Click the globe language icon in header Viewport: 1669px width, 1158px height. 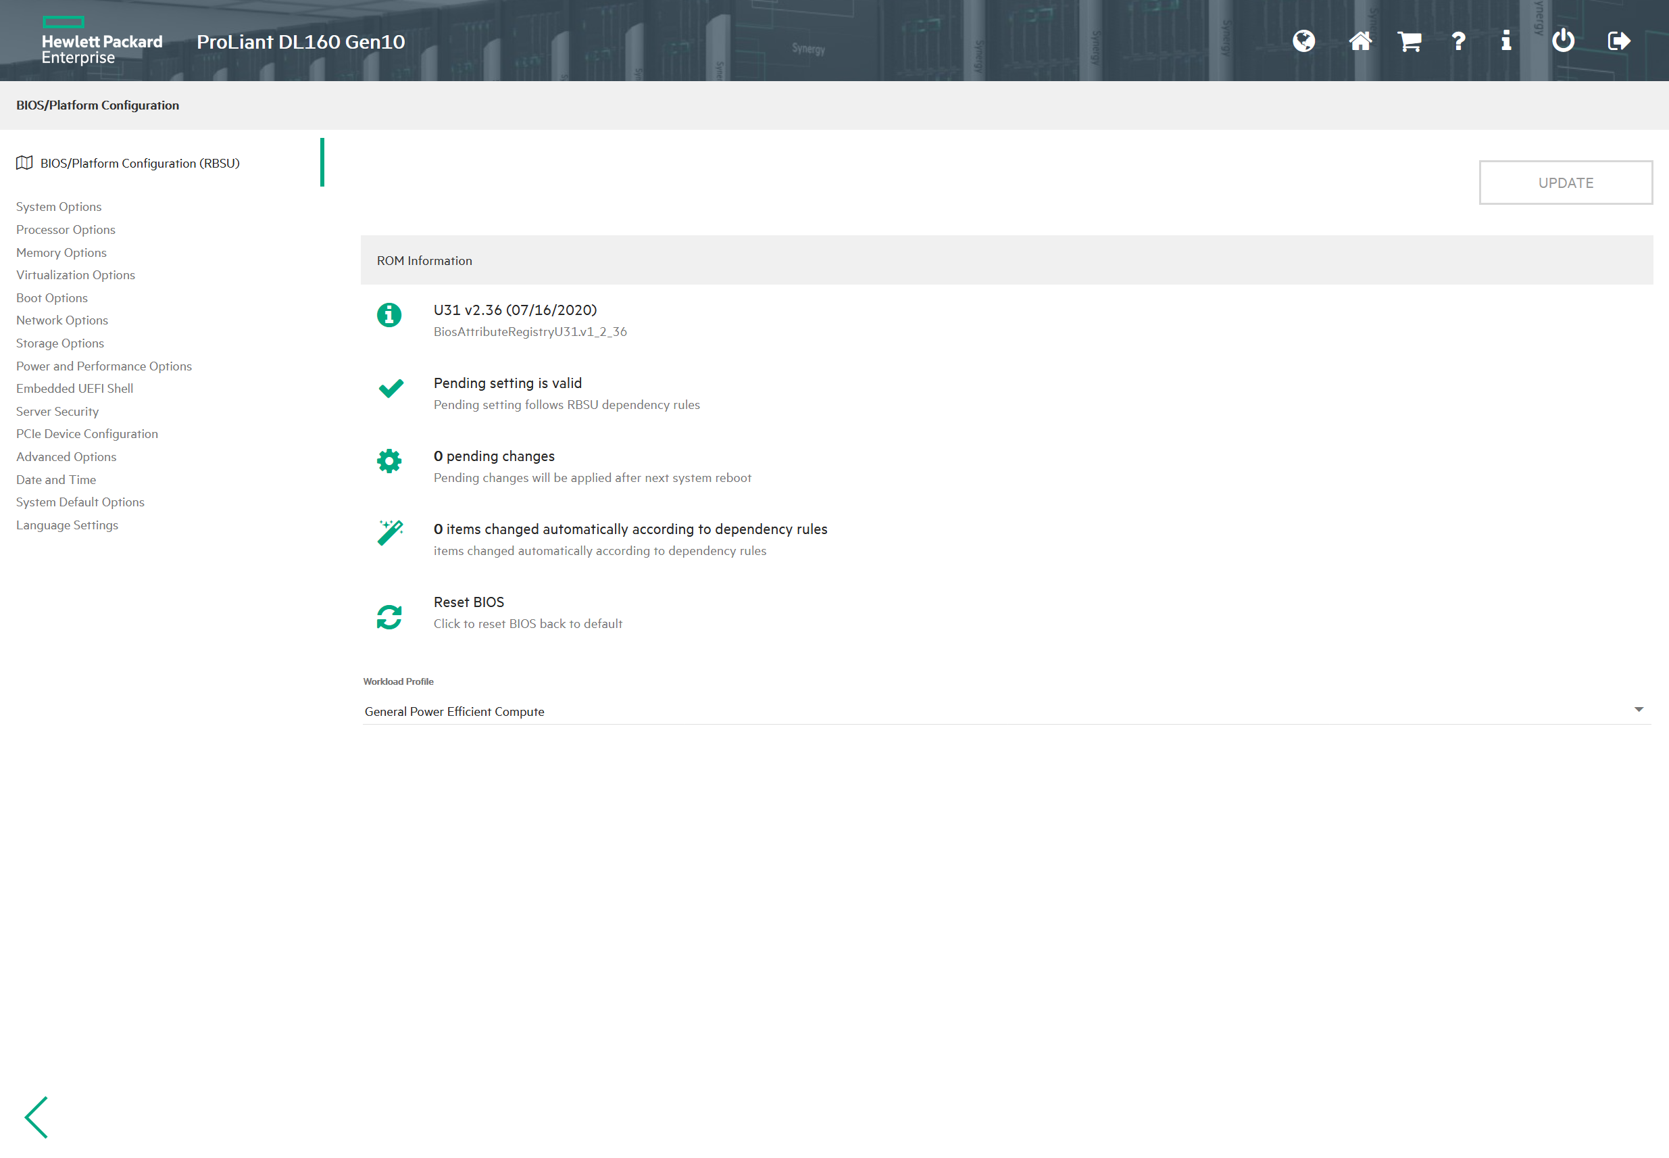[1303, 41]
